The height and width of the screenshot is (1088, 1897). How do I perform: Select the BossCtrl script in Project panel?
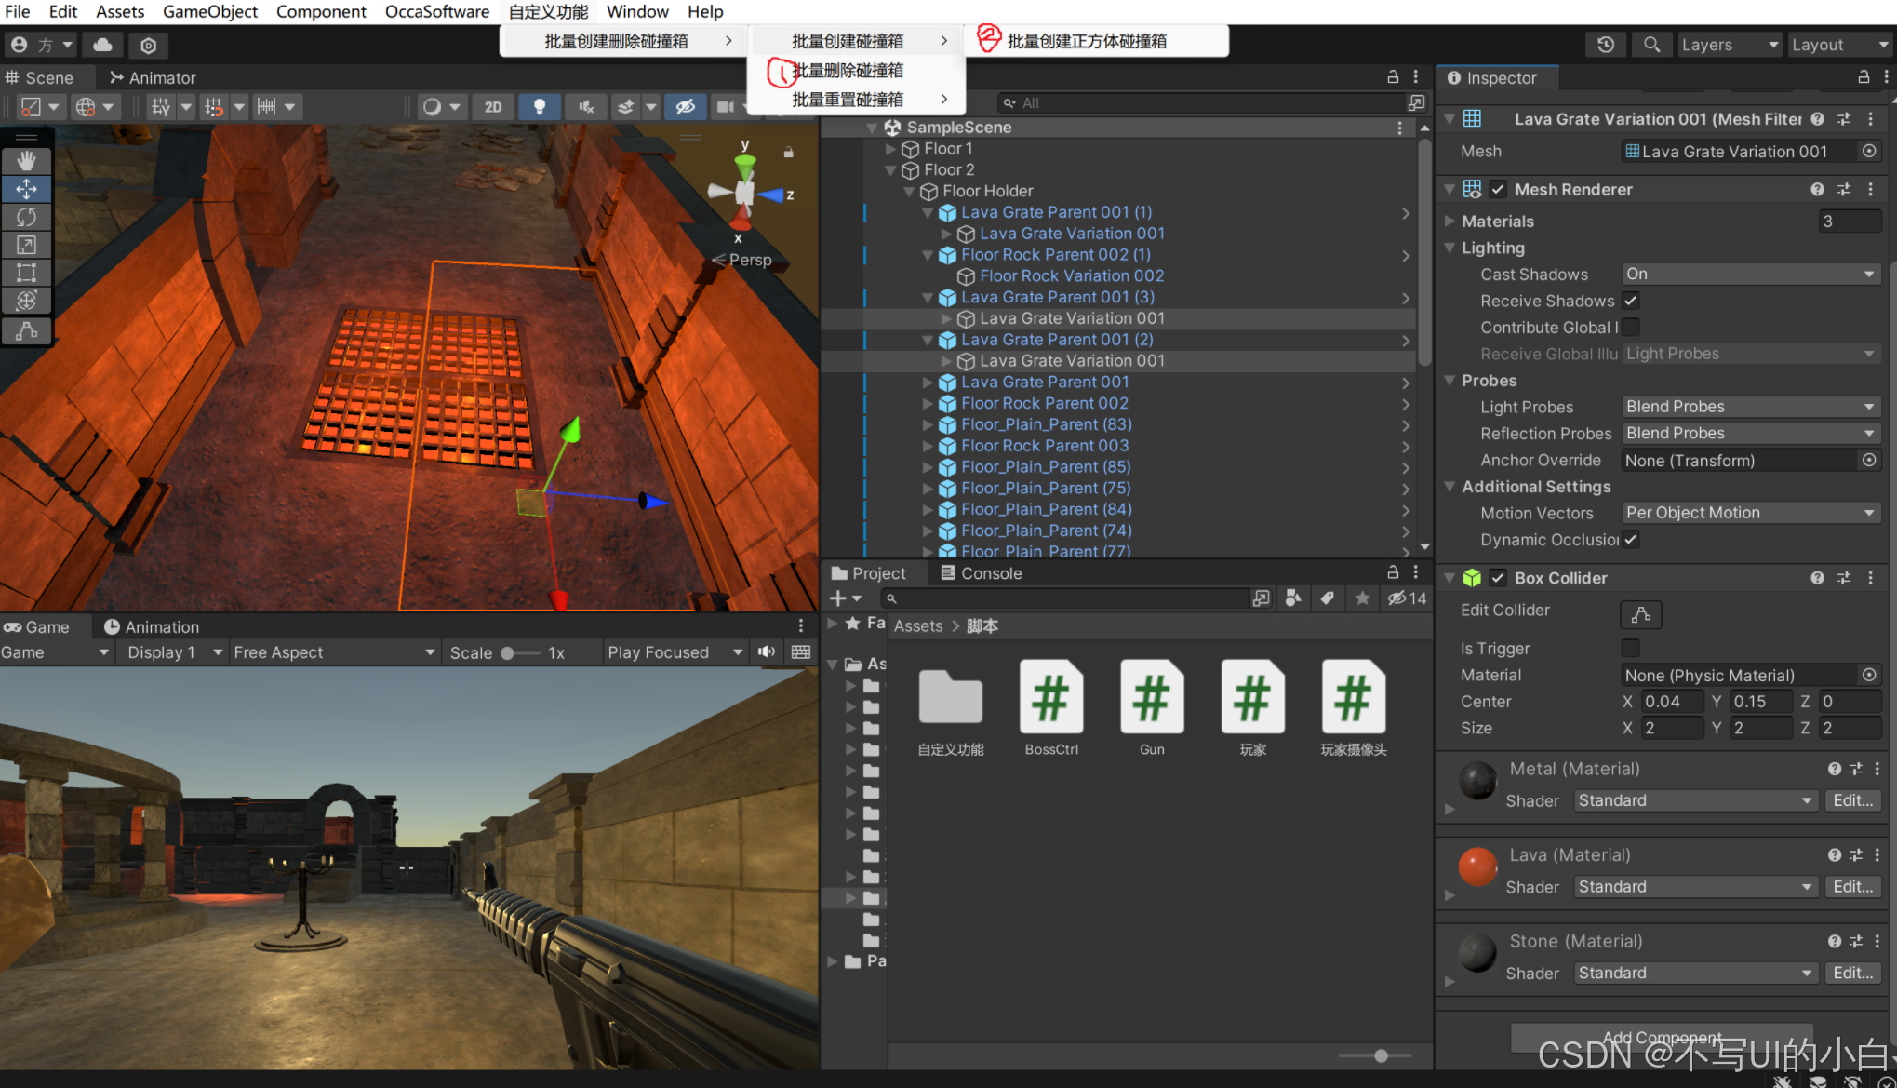(x=1050, y=696)
